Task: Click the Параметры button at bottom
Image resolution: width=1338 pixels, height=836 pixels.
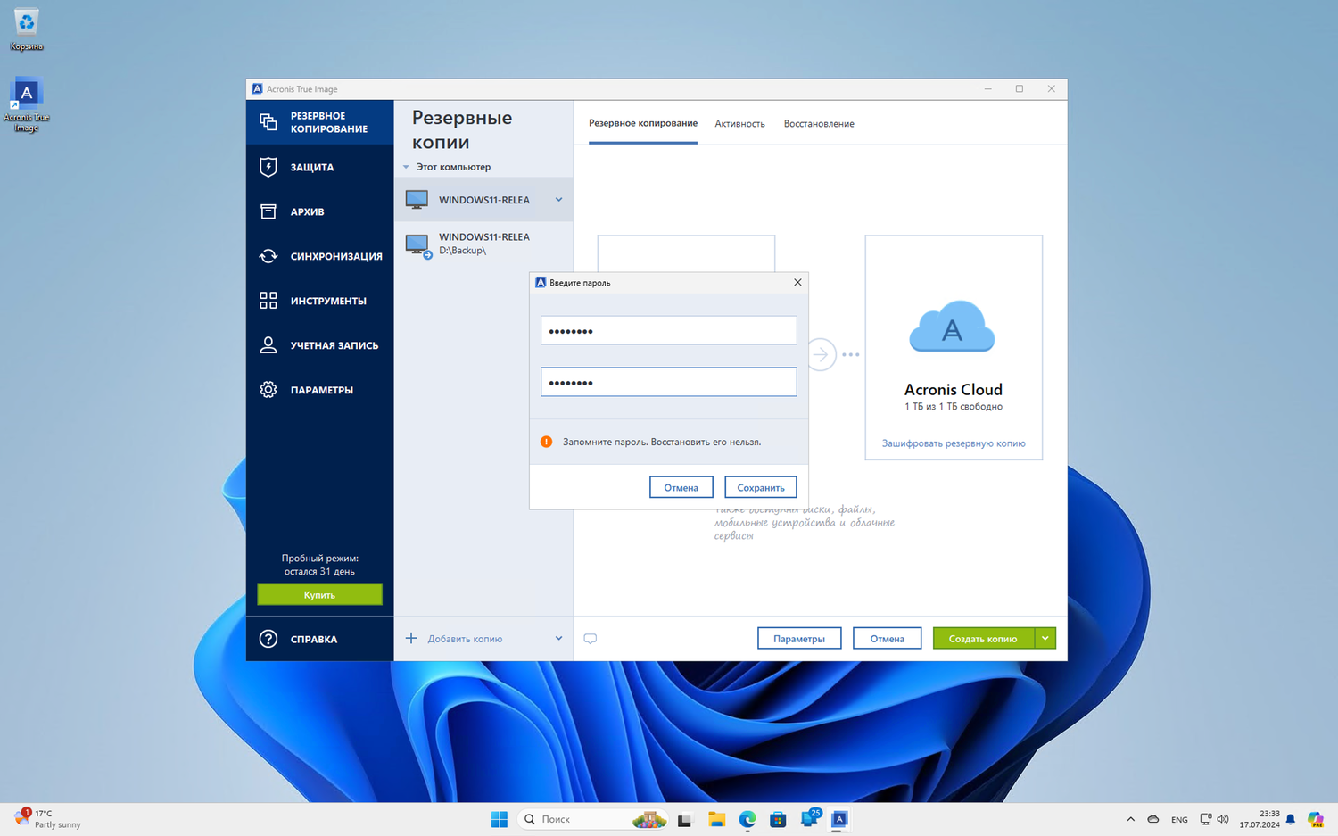Action: (799, 638)
